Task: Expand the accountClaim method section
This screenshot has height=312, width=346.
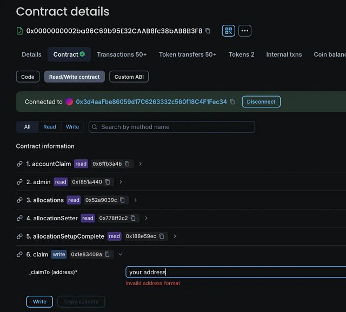Action: click(141, 164)
